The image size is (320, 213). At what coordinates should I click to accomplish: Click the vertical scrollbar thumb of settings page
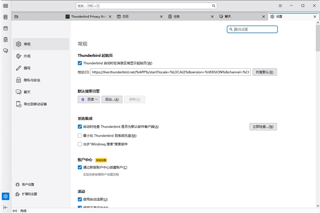pyautogui.click(x=318, y=38)
